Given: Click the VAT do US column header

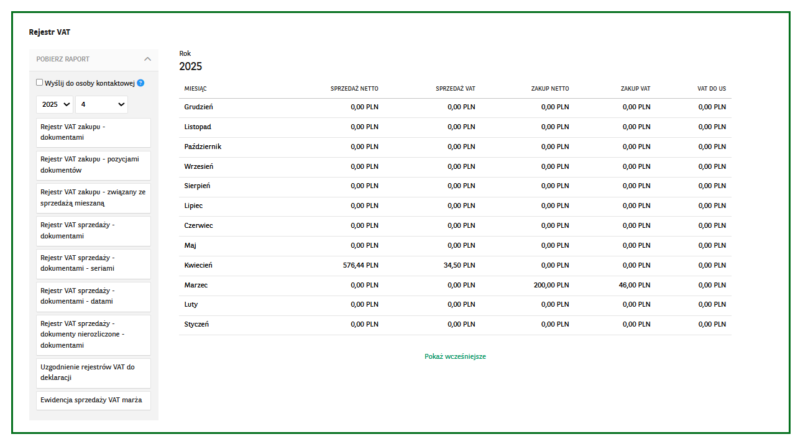Looking at the screenshot, I should [x=712, y=89].
